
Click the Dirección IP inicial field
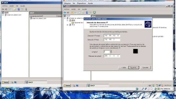(112, 35)
